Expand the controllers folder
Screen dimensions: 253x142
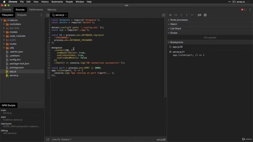4,24
